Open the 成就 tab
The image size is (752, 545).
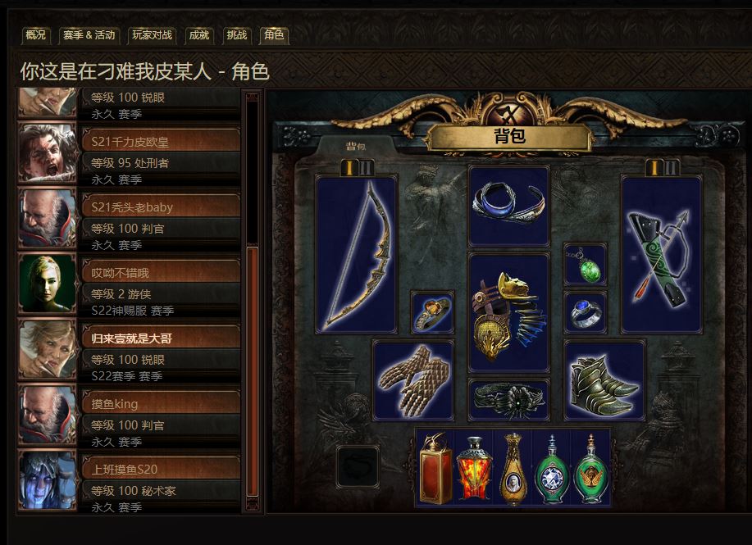(x=199, y=35)
